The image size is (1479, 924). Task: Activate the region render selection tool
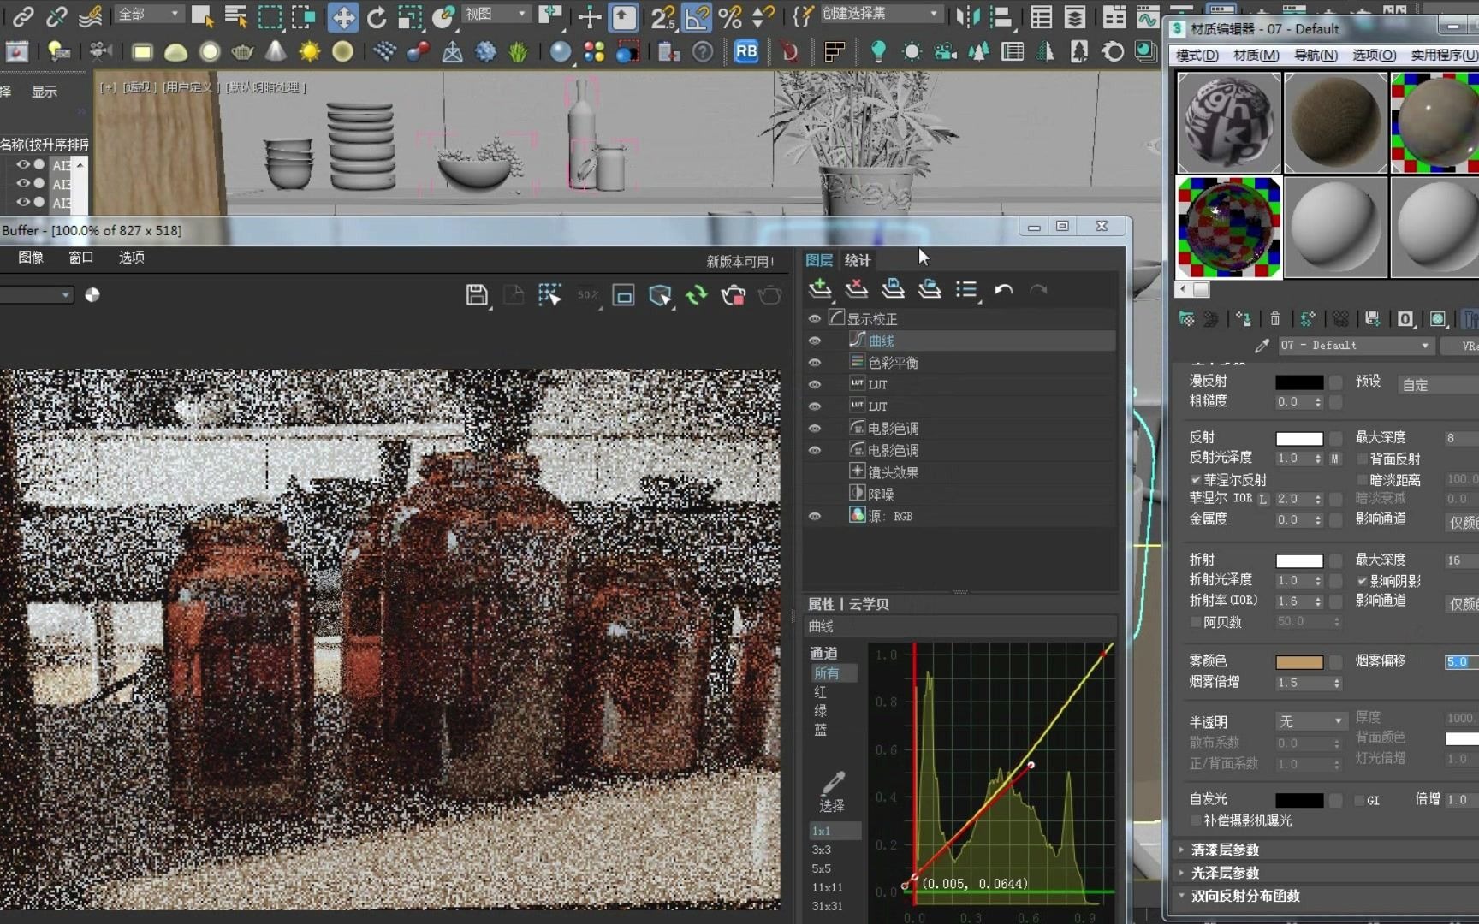[x=550, y=293]
